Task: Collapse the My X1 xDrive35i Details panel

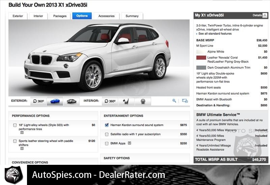Action: tap(265, 15)
